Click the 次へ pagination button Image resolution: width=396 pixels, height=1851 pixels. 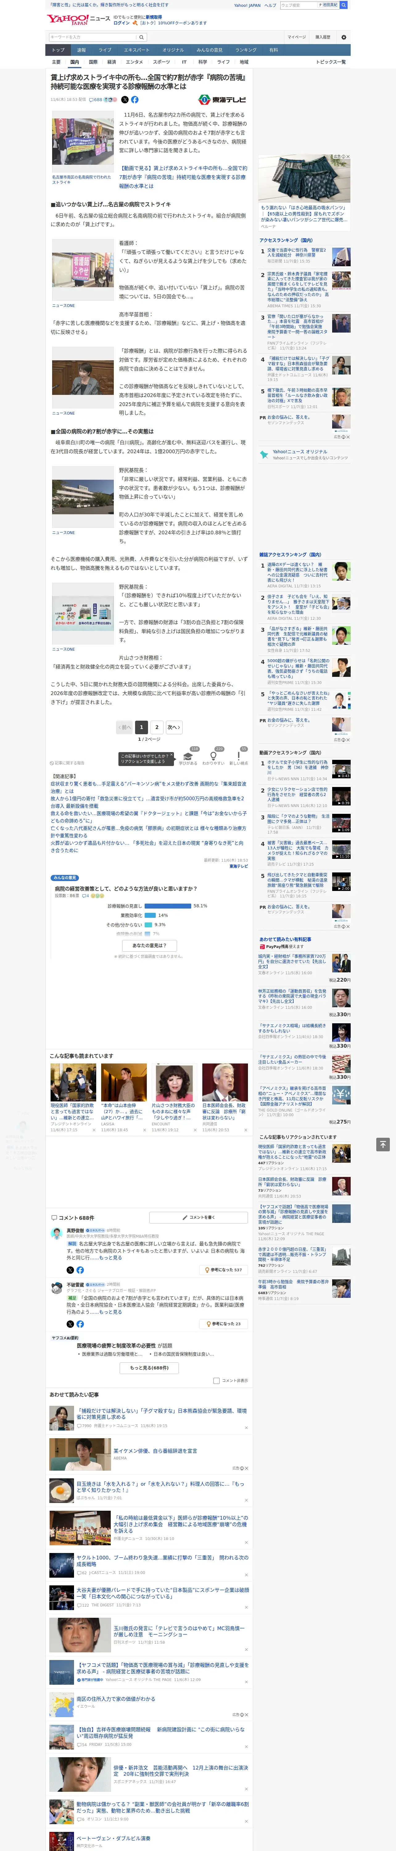[173, 727]
